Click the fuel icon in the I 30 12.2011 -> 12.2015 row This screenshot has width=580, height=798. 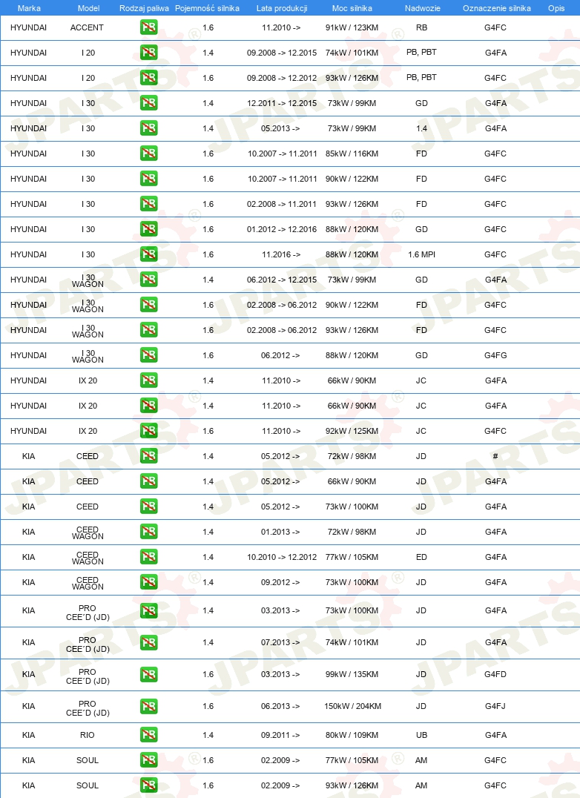(x=148, y=103)
